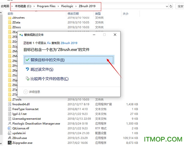Close the replace or skip files dialog
184x147 pixels.
click(x=115, y=35)
